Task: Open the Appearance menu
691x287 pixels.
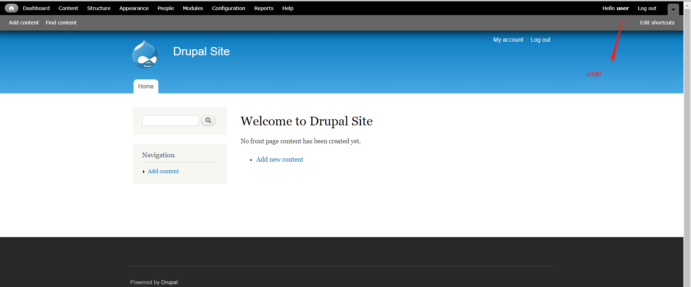Action: pos(134,8)
